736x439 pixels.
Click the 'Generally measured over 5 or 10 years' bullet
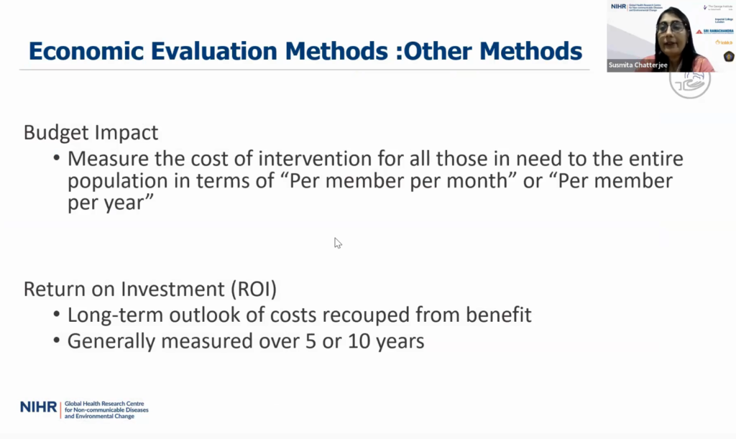tap(245, 341)
